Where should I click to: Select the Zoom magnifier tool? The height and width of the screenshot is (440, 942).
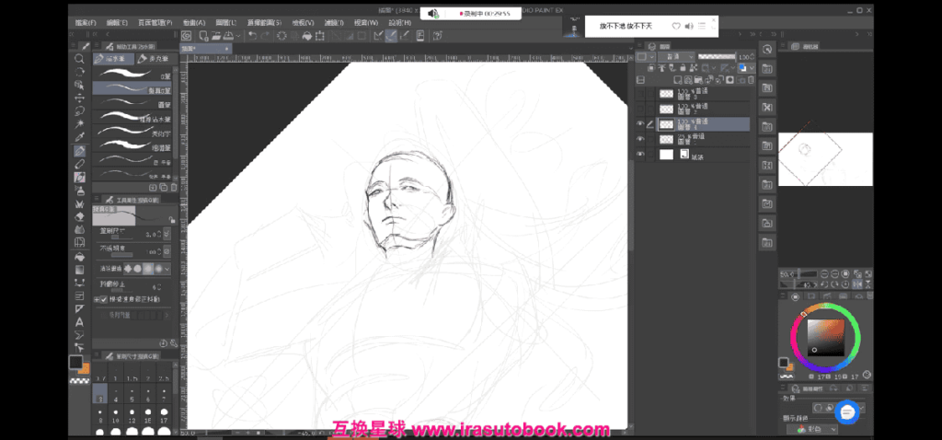pyautogui.click(x=79, y=59)
